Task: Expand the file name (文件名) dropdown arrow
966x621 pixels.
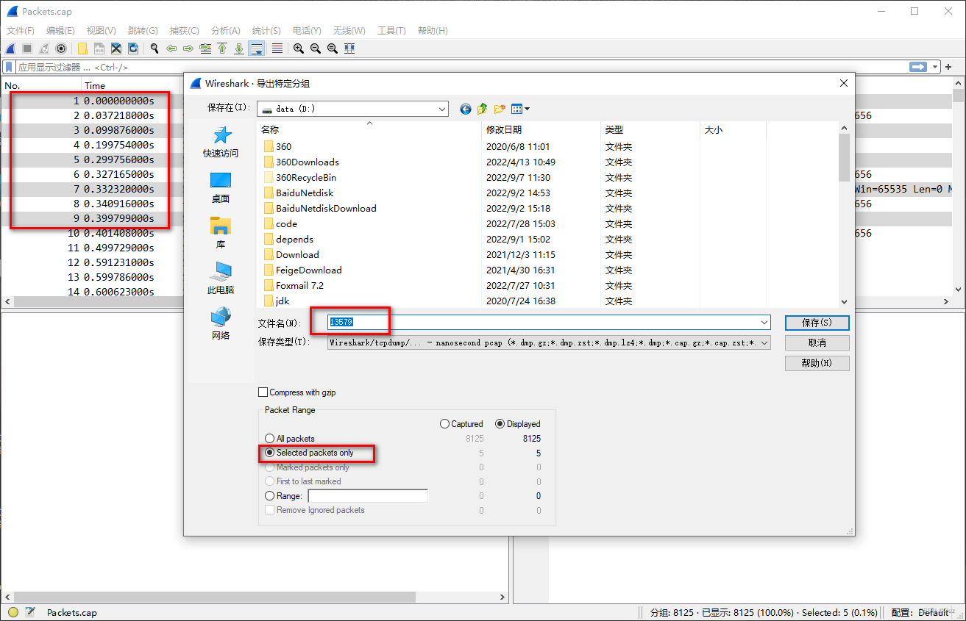Action: (764, 323)
